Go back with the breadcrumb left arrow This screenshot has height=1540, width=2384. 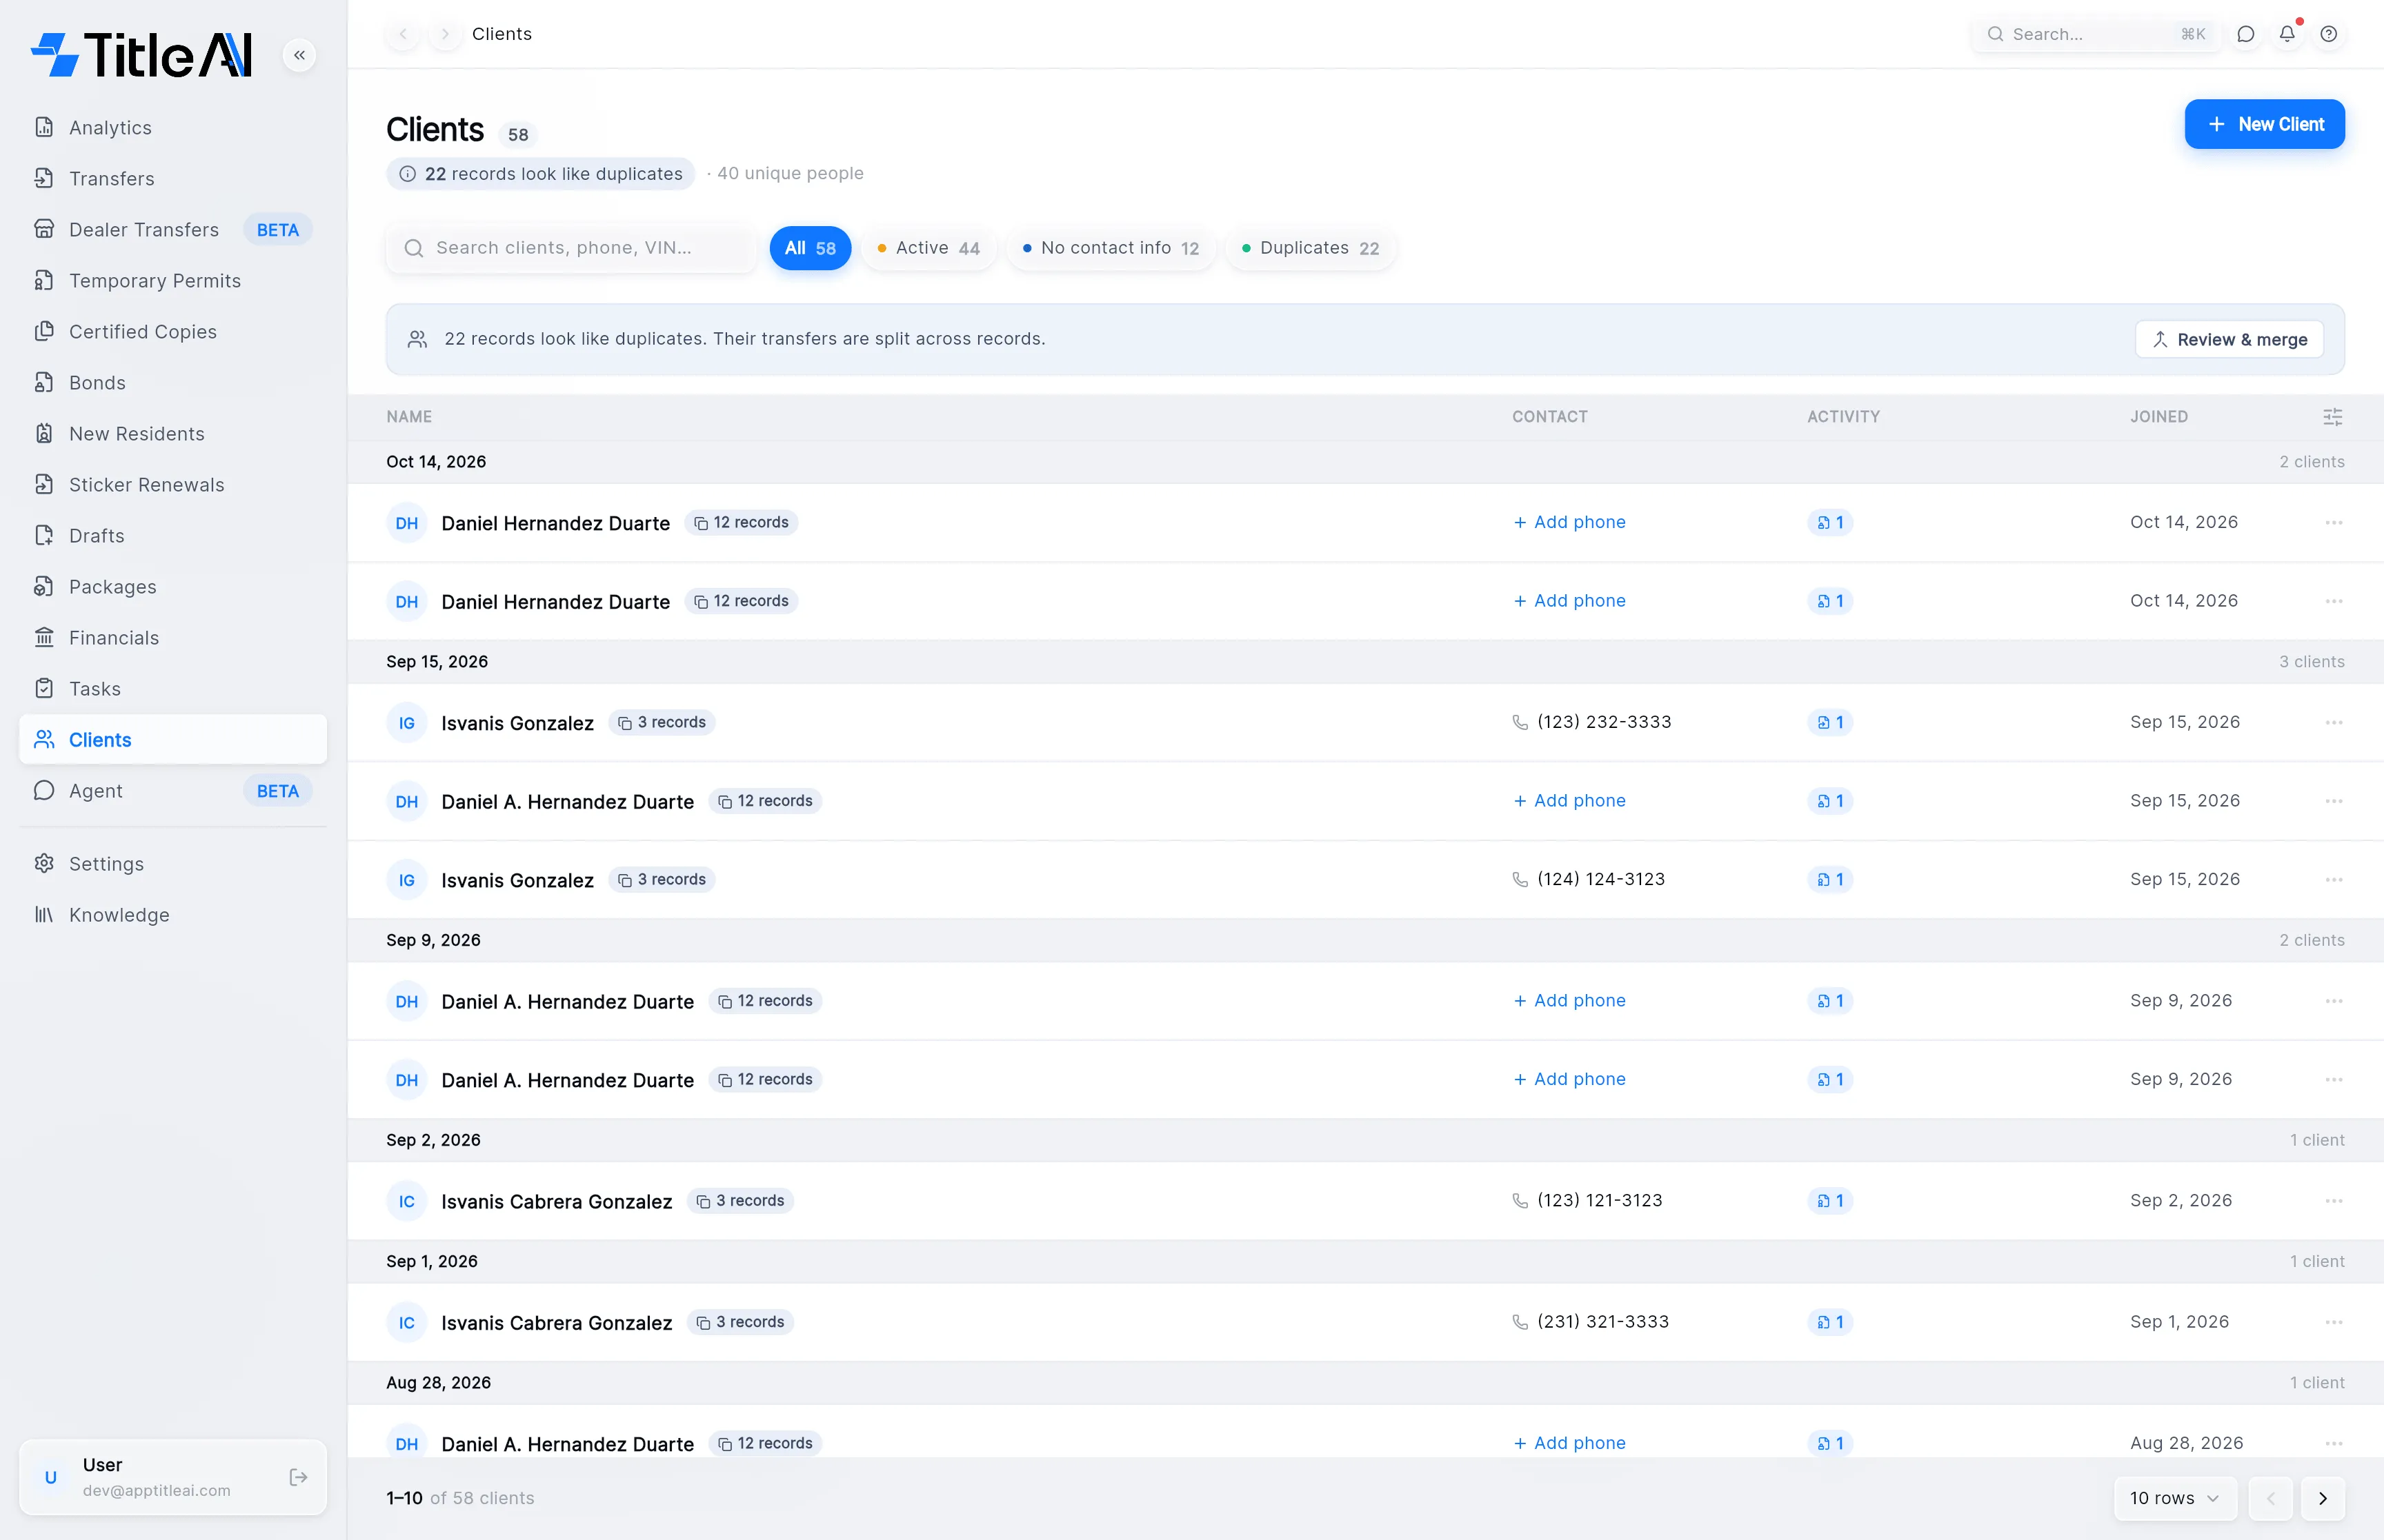pos(403,34)
